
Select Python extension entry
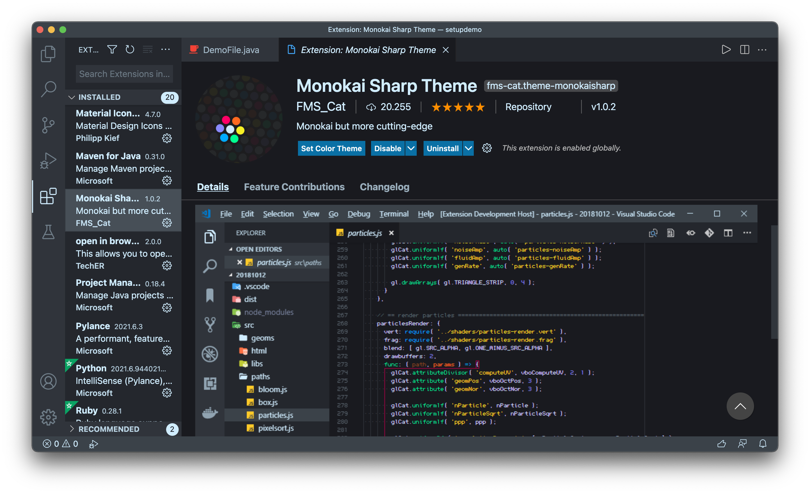click(123, 380)
